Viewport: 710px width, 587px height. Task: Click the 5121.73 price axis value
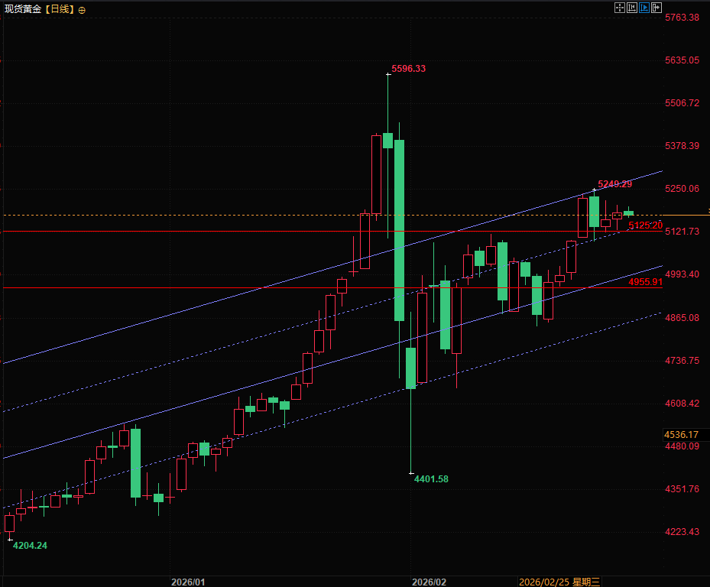[x=682, y=232]
